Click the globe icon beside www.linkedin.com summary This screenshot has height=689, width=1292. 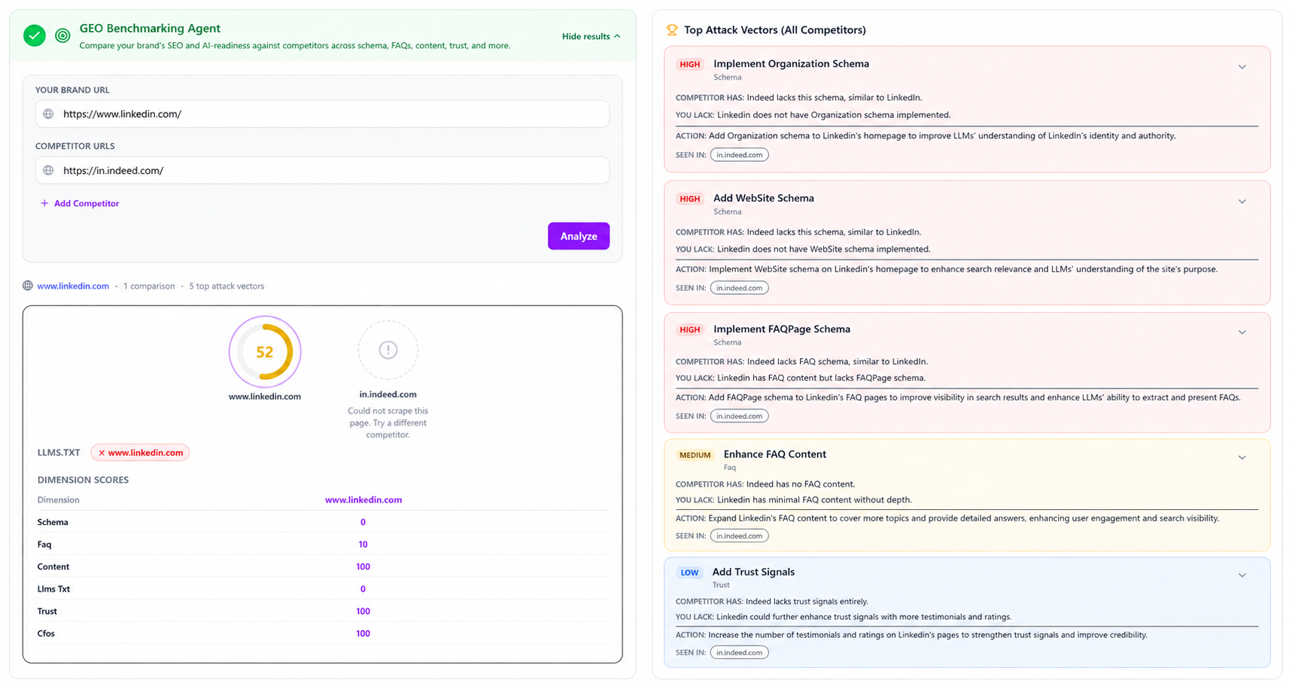(x=28, y=286)
